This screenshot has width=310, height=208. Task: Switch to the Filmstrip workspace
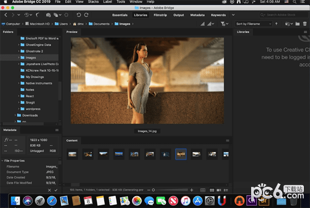pos(160,15)
